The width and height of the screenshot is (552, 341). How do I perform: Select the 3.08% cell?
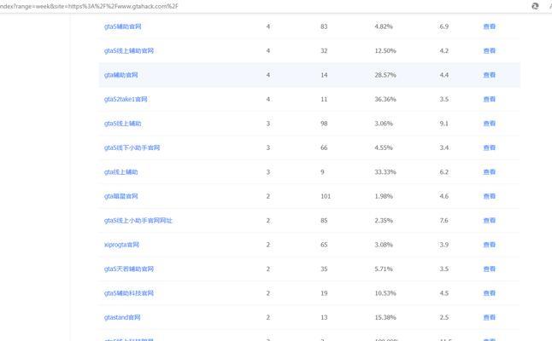click(384, 245)
